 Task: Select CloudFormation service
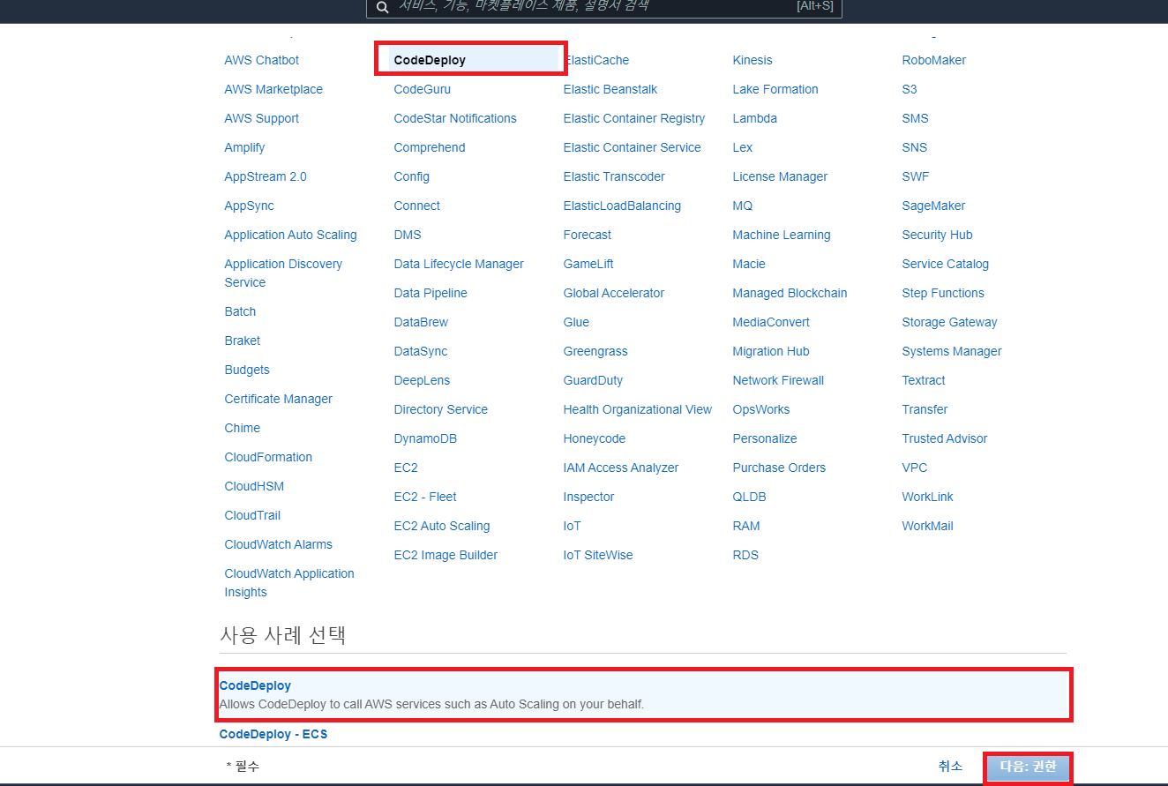click(x=268, y=457)
